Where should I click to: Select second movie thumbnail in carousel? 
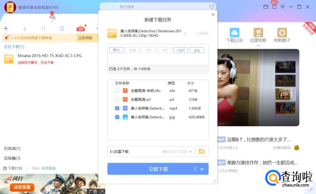[285, 81]
